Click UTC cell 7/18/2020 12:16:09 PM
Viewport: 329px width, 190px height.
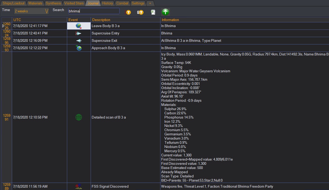(40, 41)
